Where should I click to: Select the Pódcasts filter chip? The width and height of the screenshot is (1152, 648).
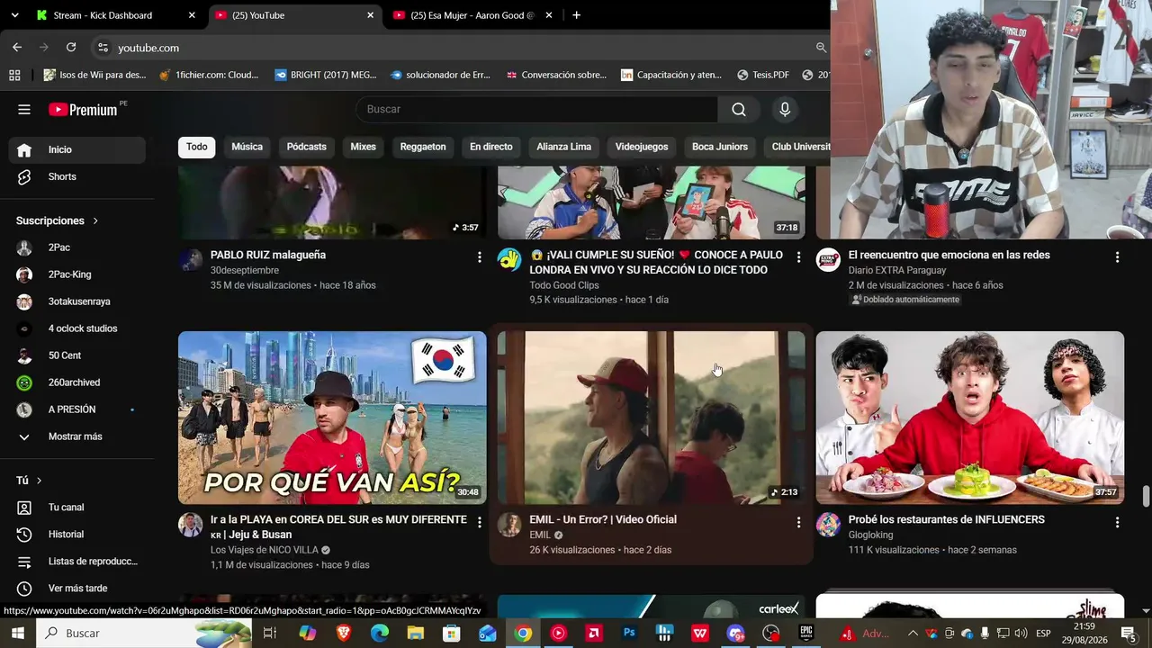(x=307, y=147)
